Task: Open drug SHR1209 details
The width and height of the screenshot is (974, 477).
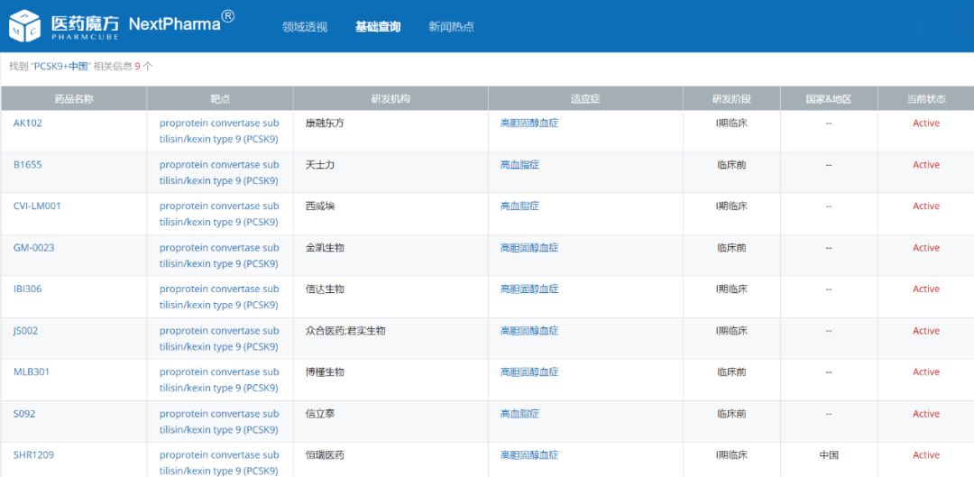Action: point(33,454)
